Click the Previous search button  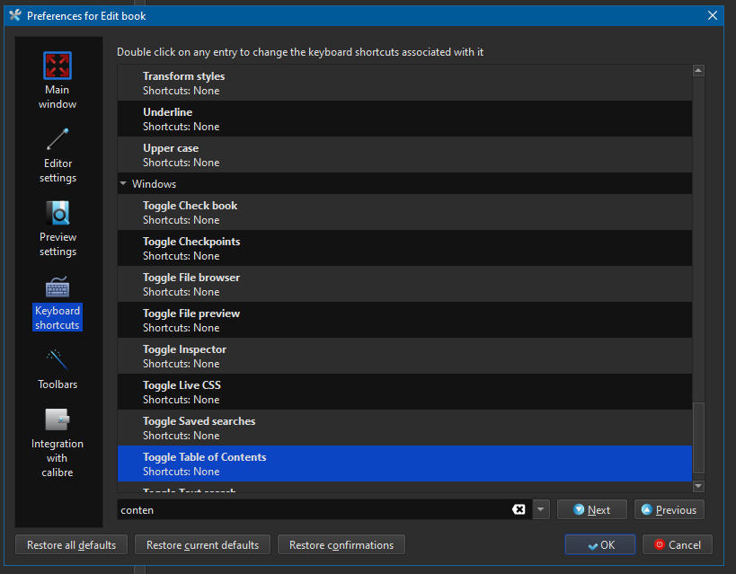pyautogui.click(x=669, y=509)
